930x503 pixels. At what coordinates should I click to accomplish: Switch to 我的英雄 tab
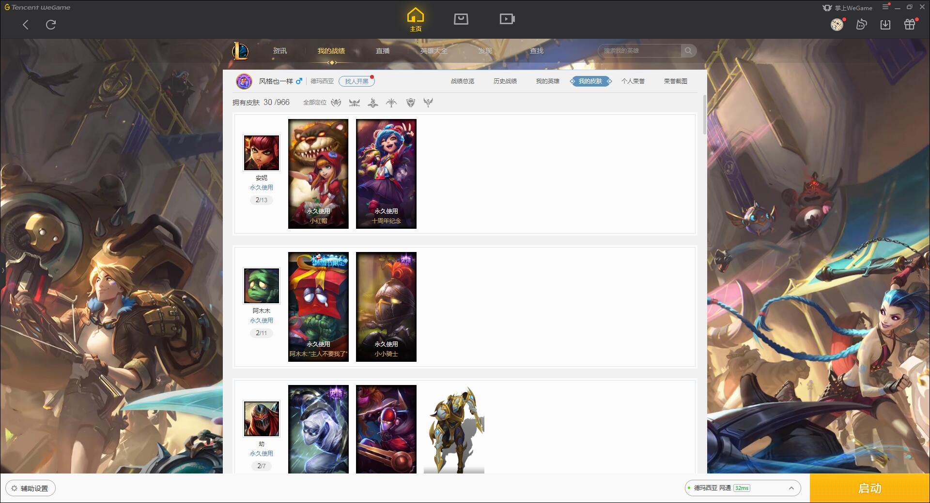coord(548,81)
